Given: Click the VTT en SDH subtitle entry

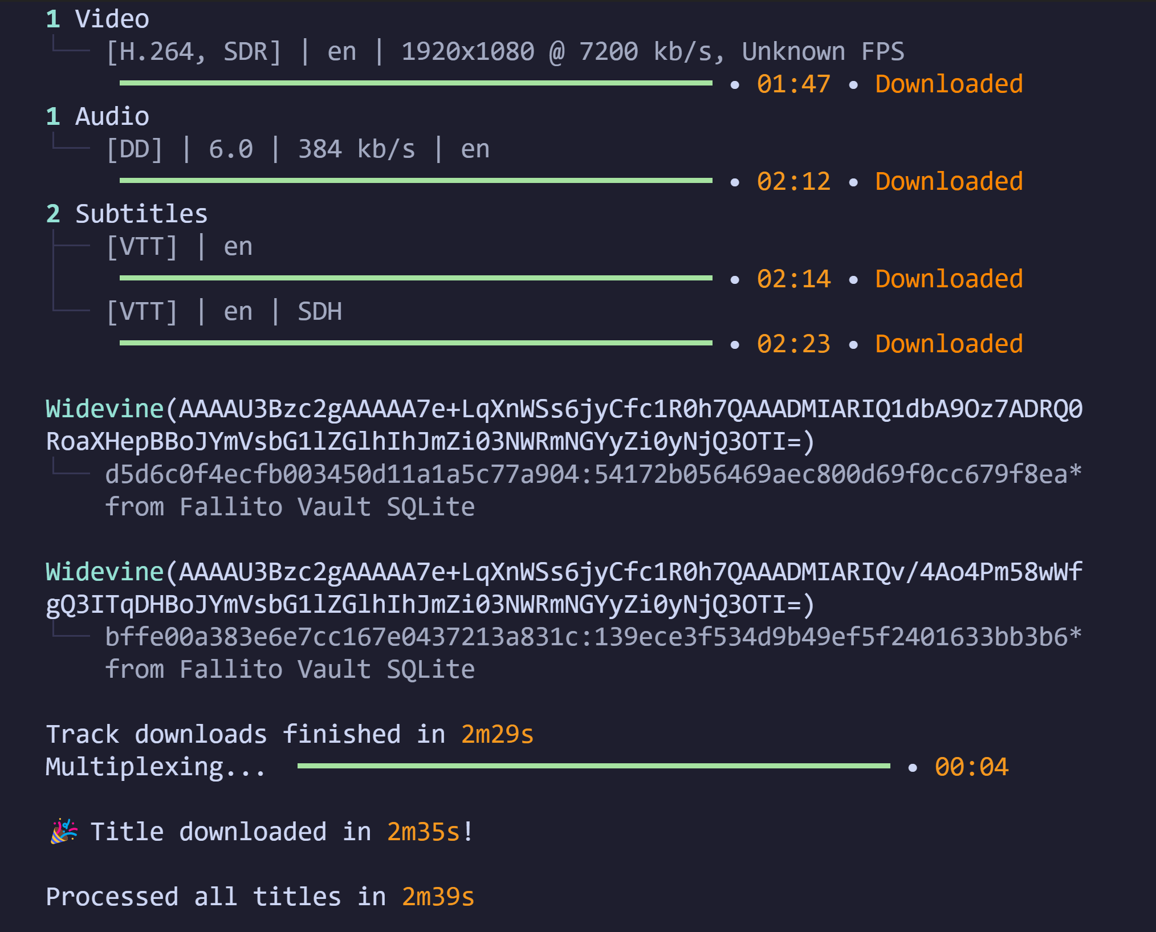Looking at the screenshot, I should pyautogui.click(x=224, y=312).
